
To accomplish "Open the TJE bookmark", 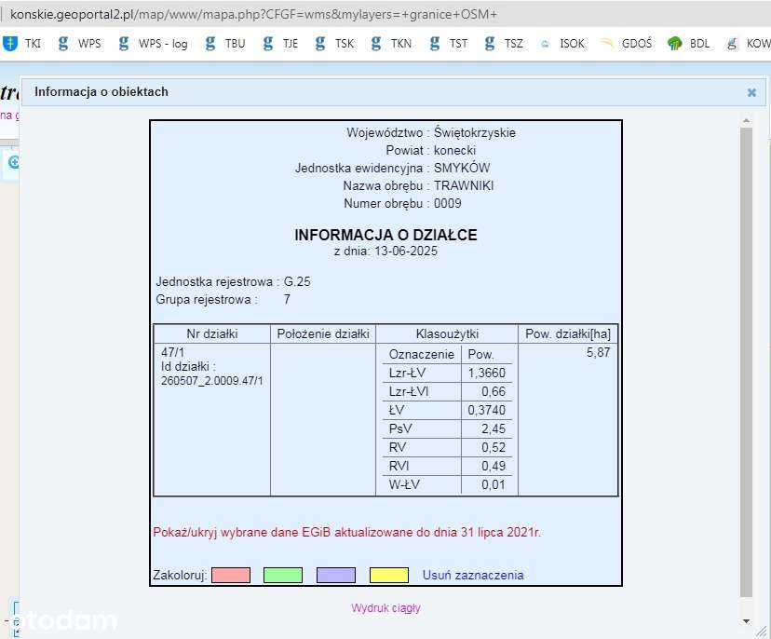I will click(x=280, y=43).
